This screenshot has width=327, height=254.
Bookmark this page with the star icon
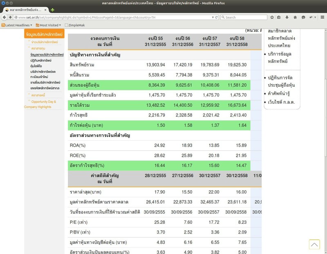click(x=272, y=17)
